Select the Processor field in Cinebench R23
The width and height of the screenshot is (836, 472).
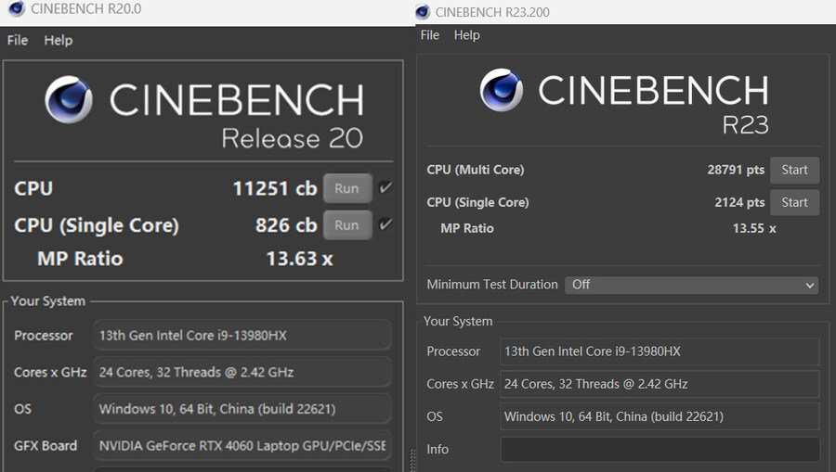tap(660, 351)
